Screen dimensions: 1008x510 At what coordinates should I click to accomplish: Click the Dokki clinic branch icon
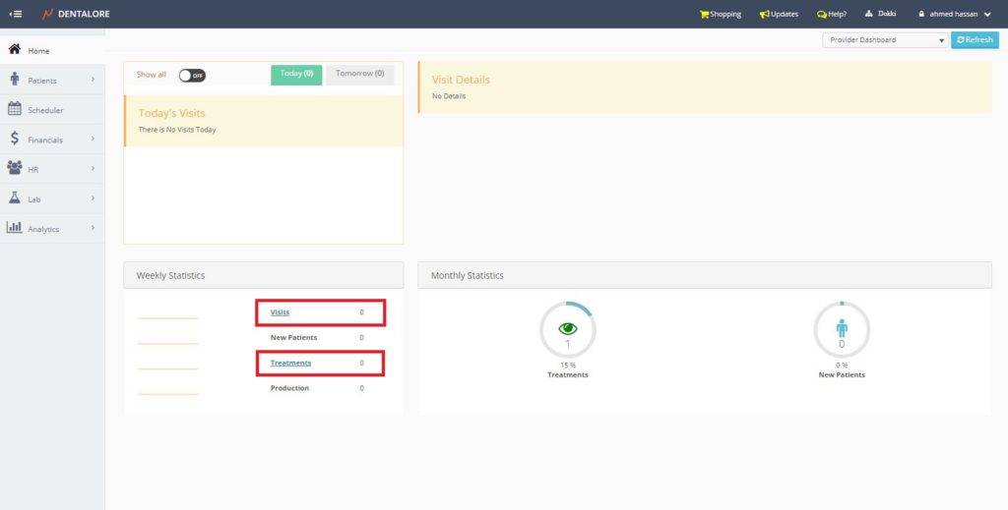pos(868,14)
